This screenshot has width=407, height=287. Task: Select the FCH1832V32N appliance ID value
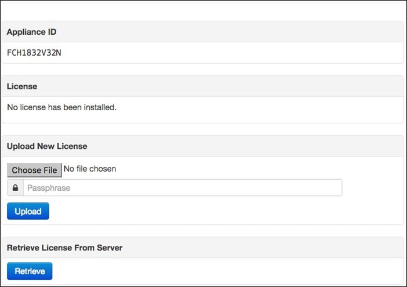[x=34, y=53]
